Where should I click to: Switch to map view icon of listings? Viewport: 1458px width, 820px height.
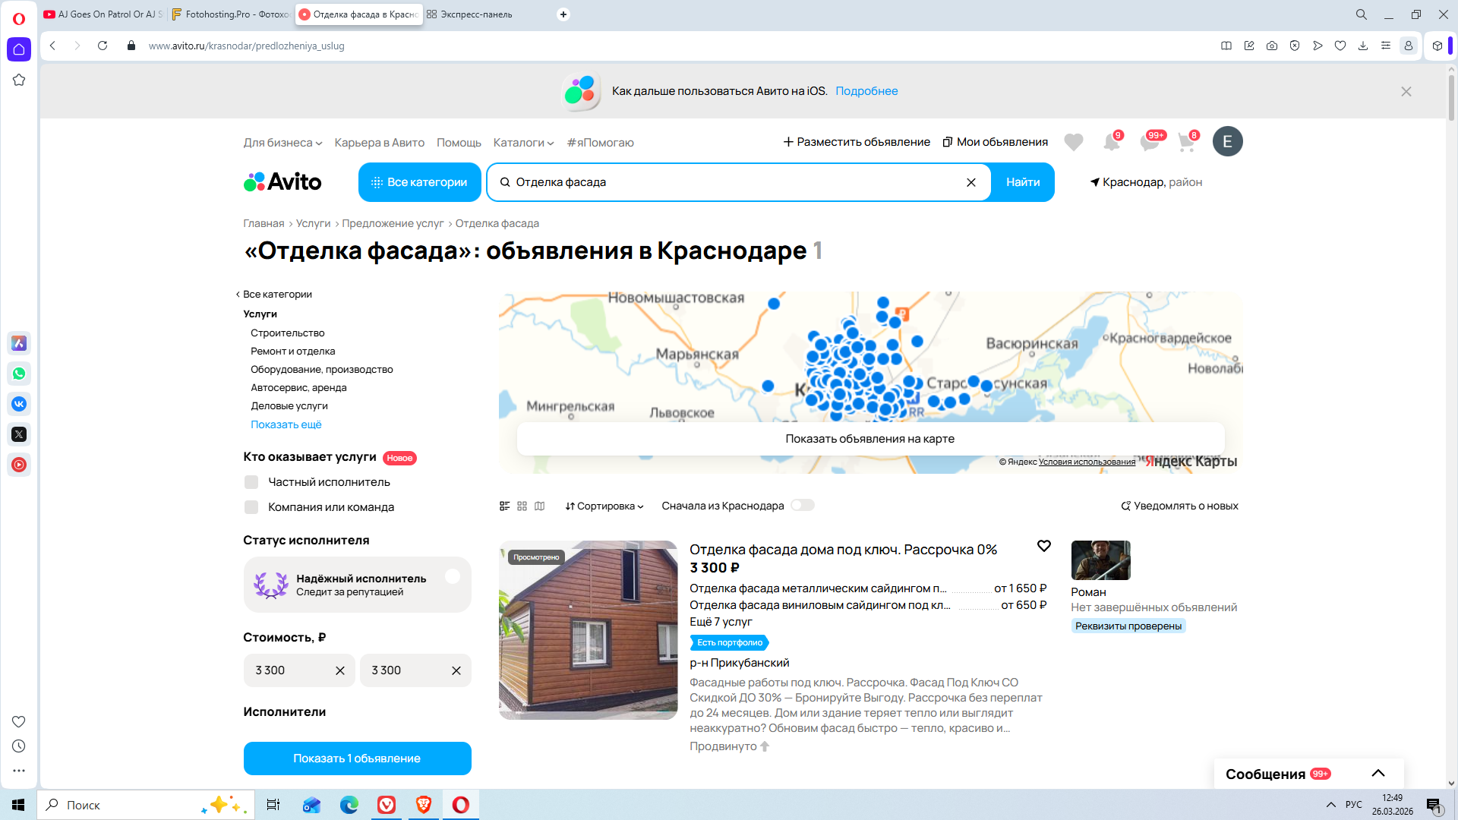540,506
